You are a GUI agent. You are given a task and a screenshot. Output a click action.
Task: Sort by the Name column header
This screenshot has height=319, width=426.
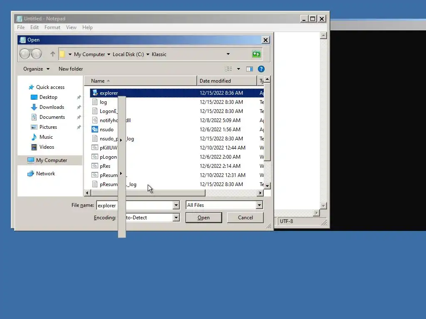[x=141, y=81]
